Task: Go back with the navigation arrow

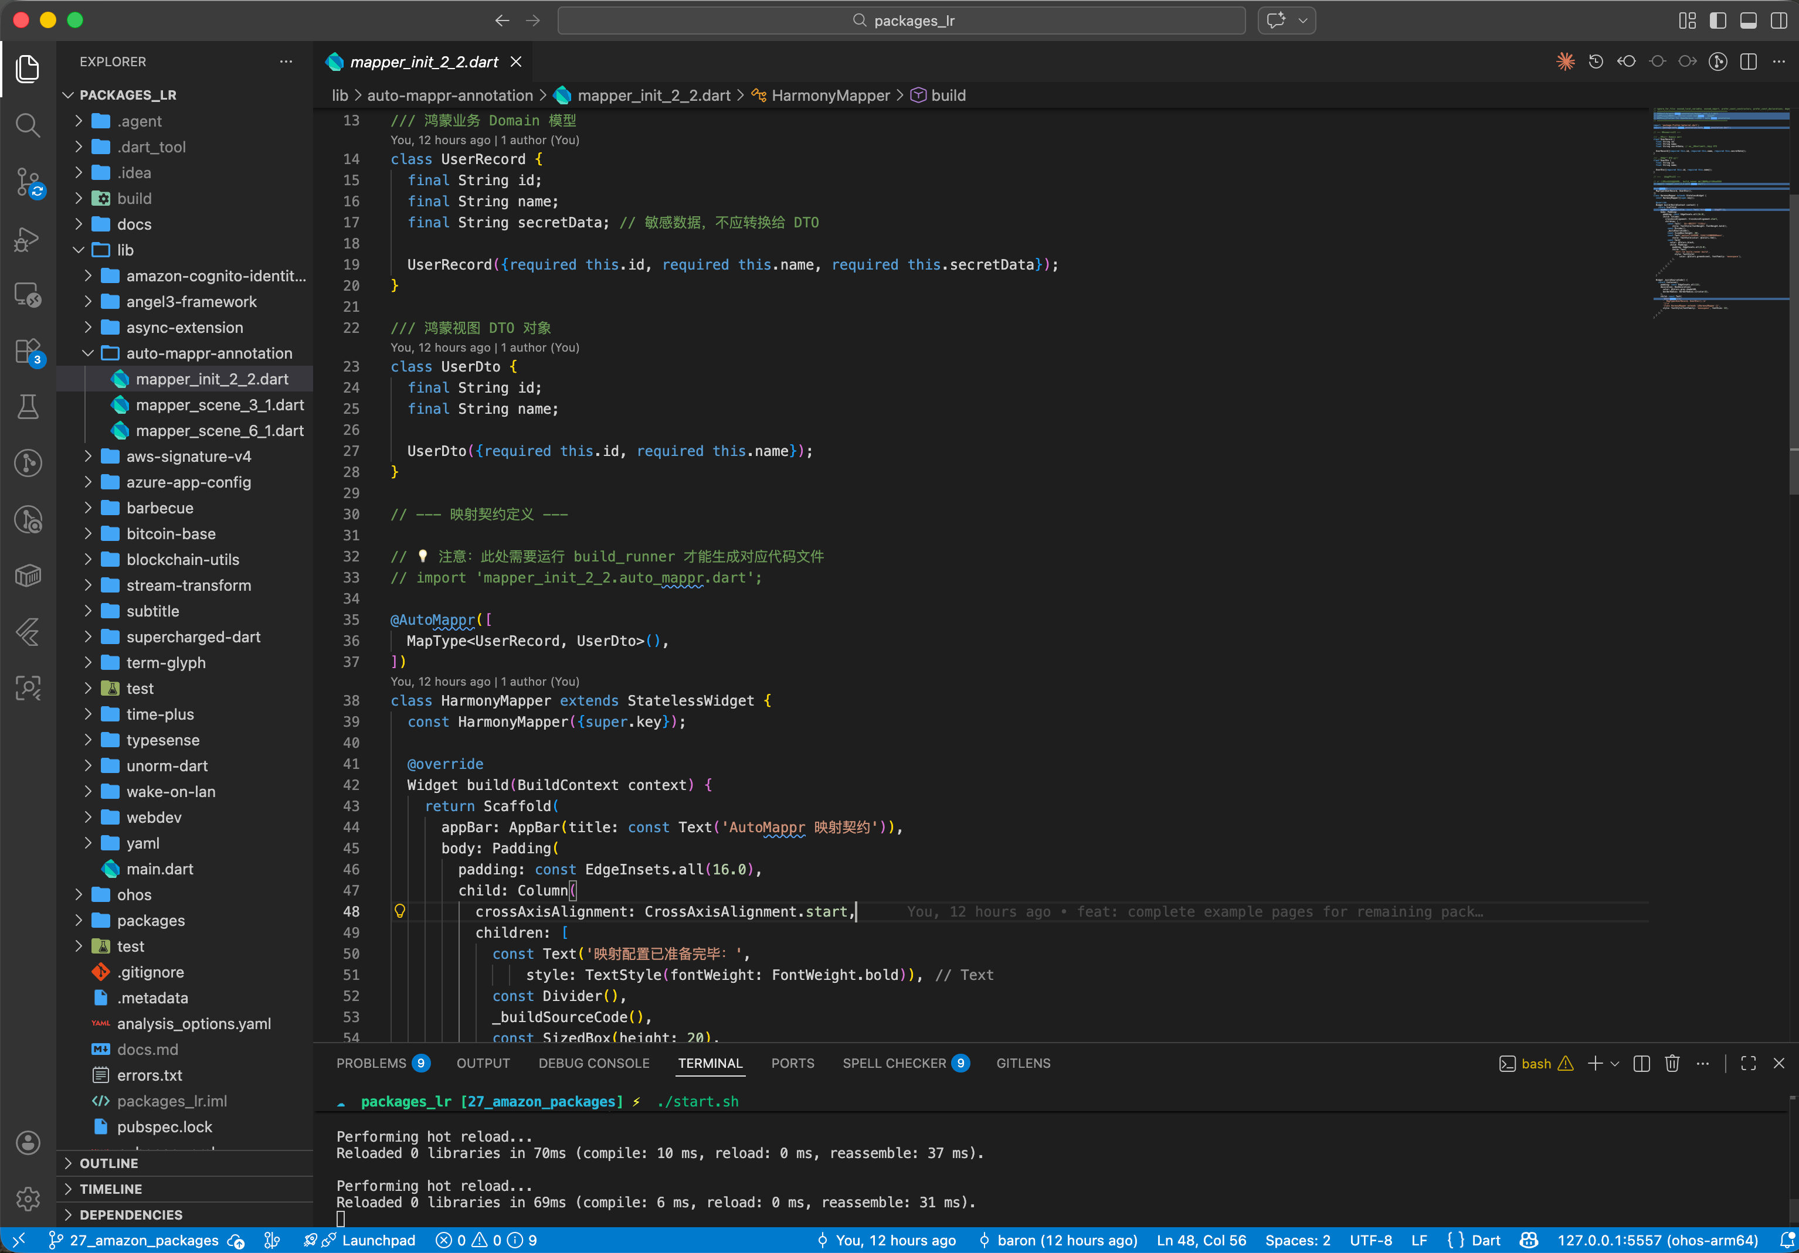Action: tap(503, 21)
